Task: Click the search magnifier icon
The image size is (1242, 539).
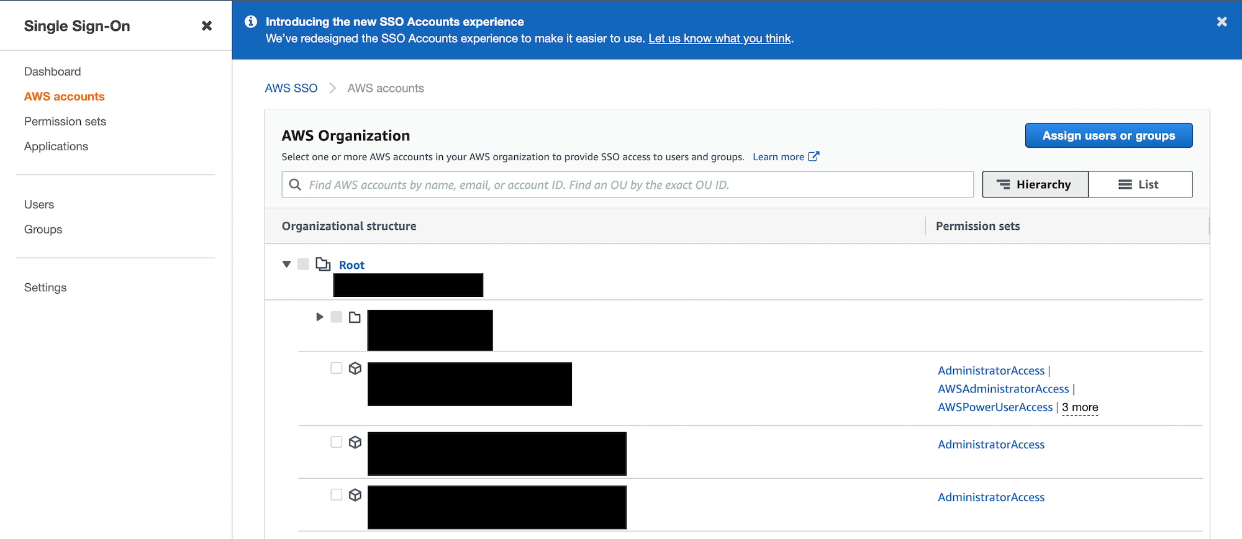Action: point(296,184)
